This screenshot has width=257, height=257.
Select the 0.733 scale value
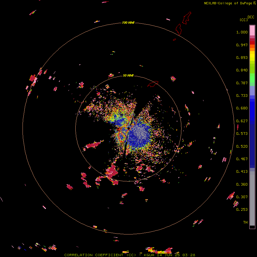[x=242, y=96]
